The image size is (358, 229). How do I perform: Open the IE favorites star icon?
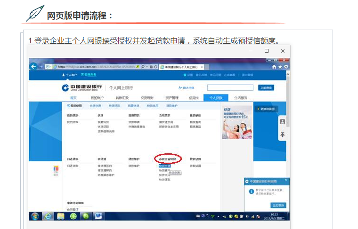point(280,67)
